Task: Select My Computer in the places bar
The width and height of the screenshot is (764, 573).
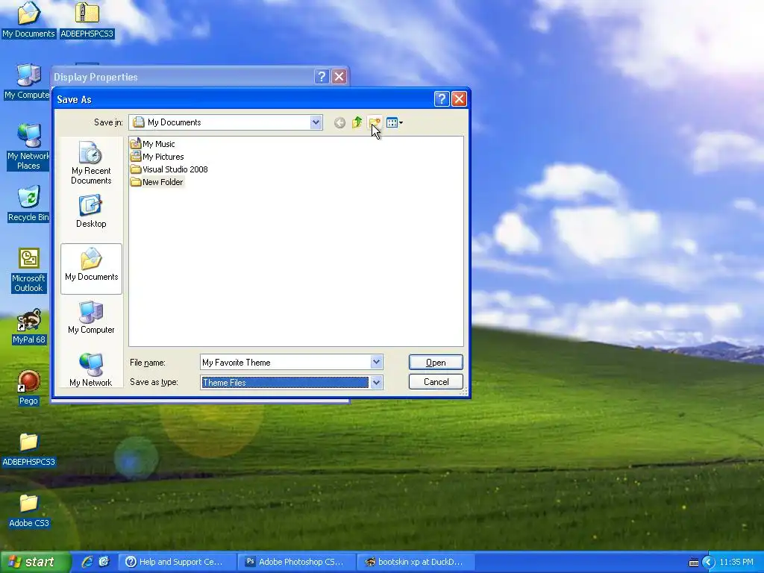Action: tap(91, 318)
